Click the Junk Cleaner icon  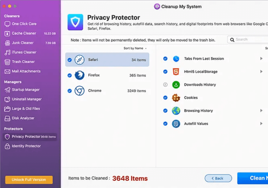pyautogui.click(x=7, y=43)
